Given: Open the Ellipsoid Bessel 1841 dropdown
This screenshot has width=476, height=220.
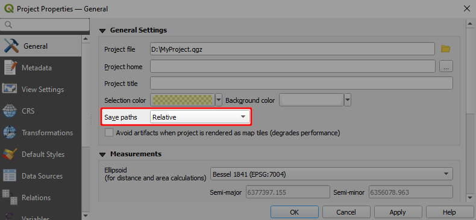Looking at the screenshot, I should pos(331,174).
